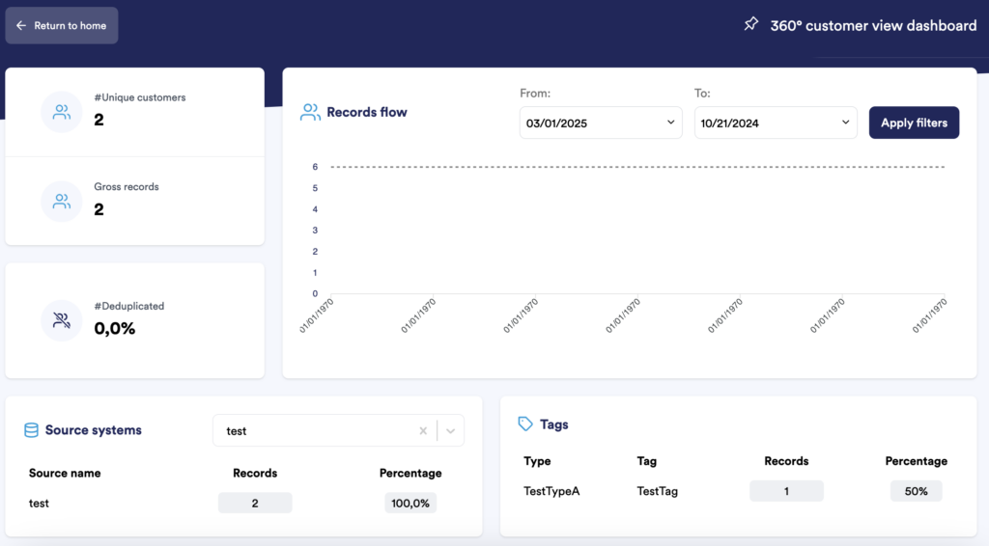Image resolution: width=989 pixels, height=546 pixels.
Task: Click the #Deduplicated label
Action: pos(128,306)
